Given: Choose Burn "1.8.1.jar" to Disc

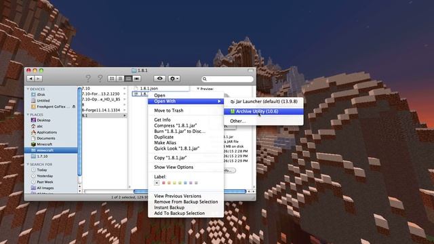Looking at the screenshot, I should click(186, 131).
